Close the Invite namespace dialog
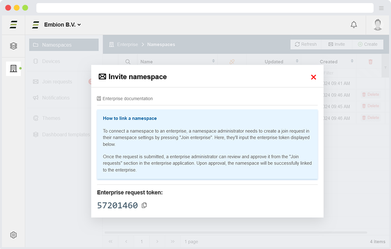Image resolution: width=391 pixels, height=249 pixels. click(313, 77)
